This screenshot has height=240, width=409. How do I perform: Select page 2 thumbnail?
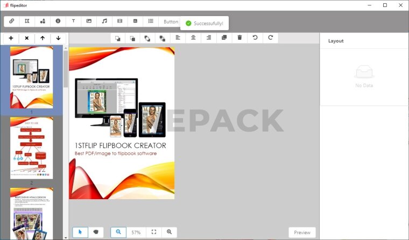click(31, 148)
